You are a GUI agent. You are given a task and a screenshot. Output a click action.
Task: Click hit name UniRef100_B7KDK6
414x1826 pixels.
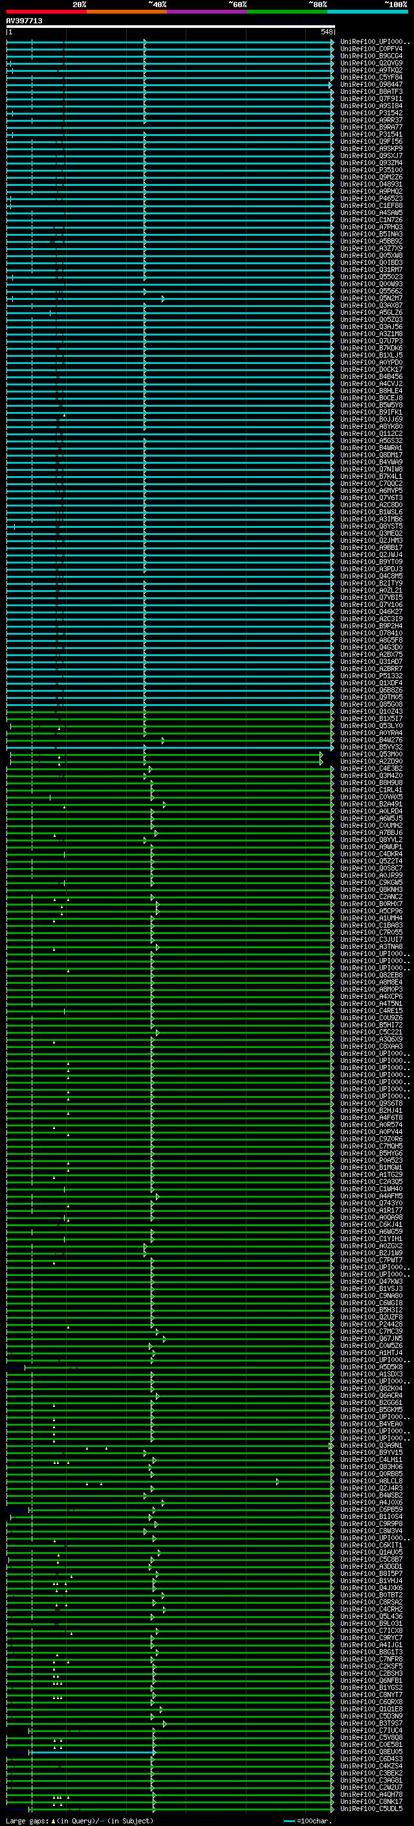(x=371, y=348)
